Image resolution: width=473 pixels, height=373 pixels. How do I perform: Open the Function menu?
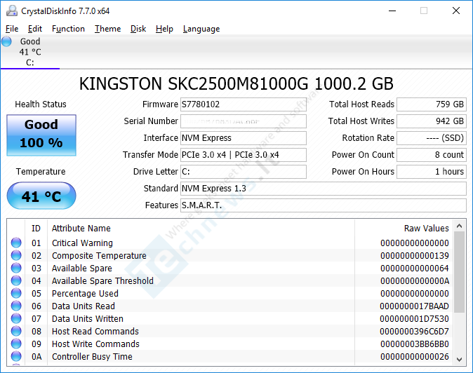point(68,29)
